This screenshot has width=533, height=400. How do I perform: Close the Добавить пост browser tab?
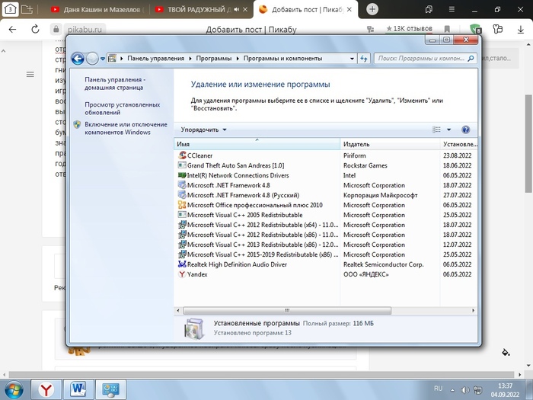click(351, 9)
